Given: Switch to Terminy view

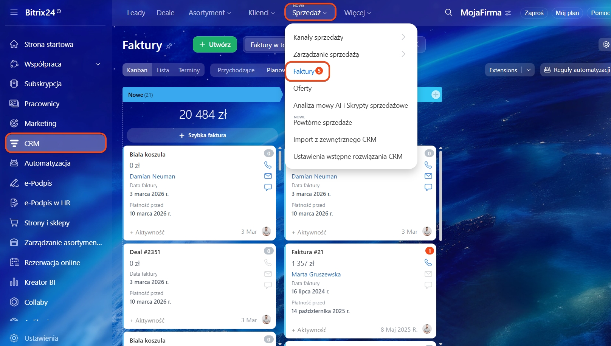Looking at the screenshot, I should pos(189,70).
